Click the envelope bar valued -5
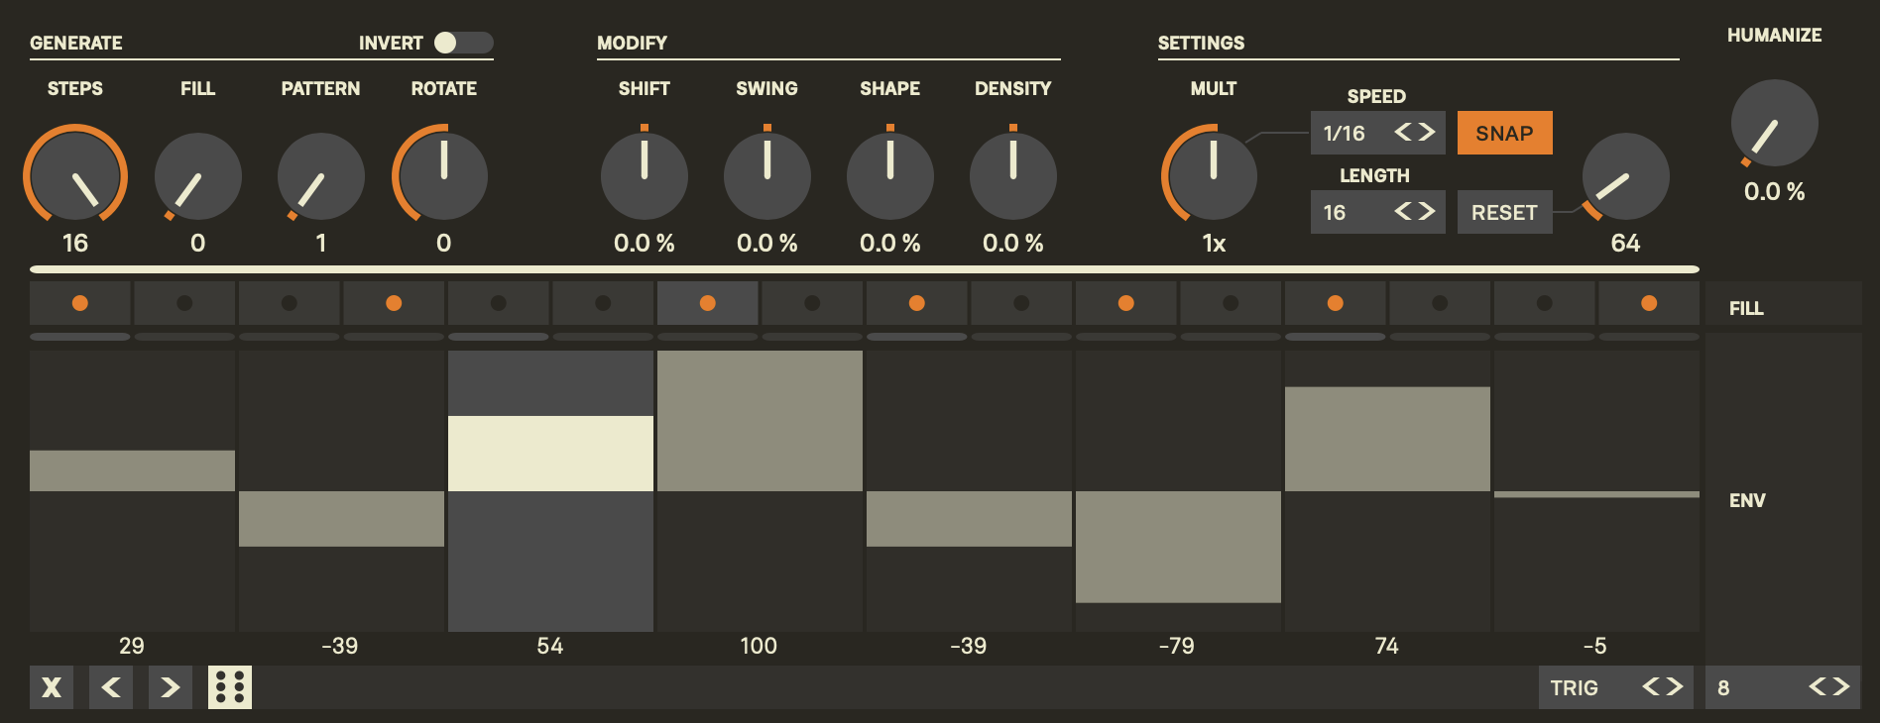 [x=1596, y=494]
